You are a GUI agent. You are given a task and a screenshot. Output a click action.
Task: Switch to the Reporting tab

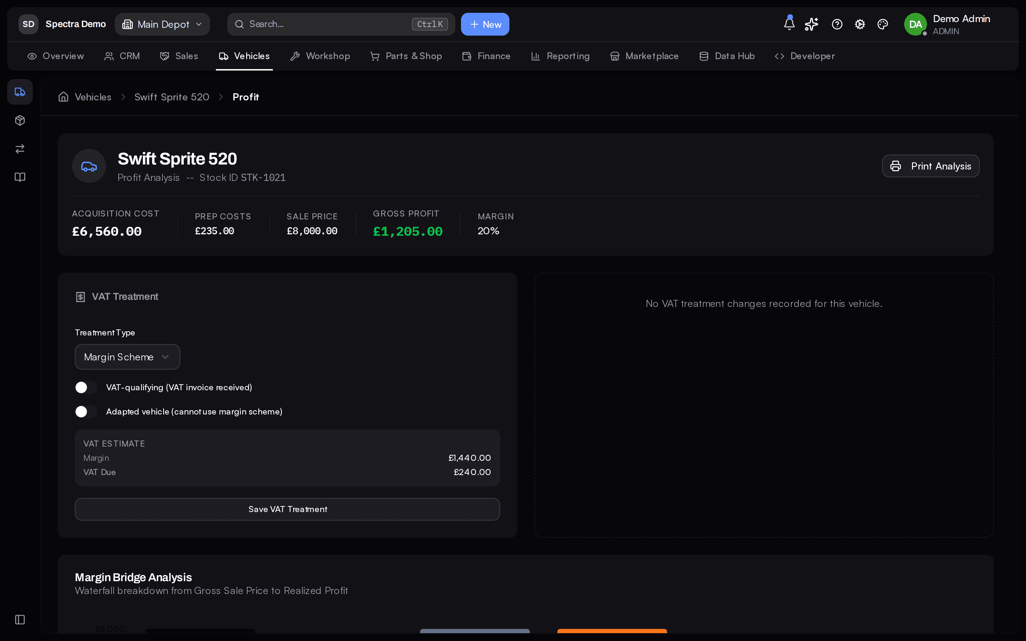[x=560, y=56]
